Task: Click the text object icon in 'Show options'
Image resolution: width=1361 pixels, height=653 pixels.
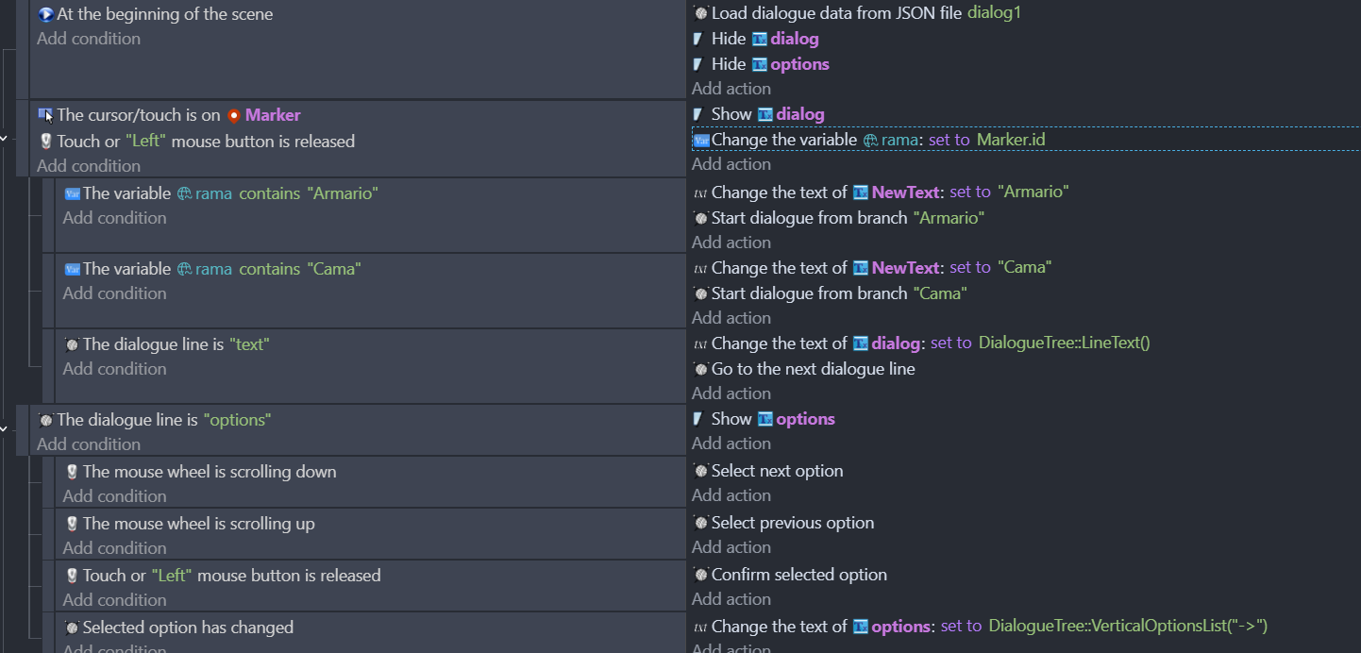Action: [765, 419]
